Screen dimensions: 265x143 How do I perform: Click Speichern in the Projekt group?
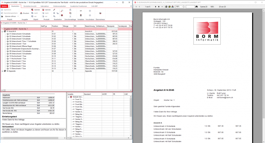click(x=7, y=10)
